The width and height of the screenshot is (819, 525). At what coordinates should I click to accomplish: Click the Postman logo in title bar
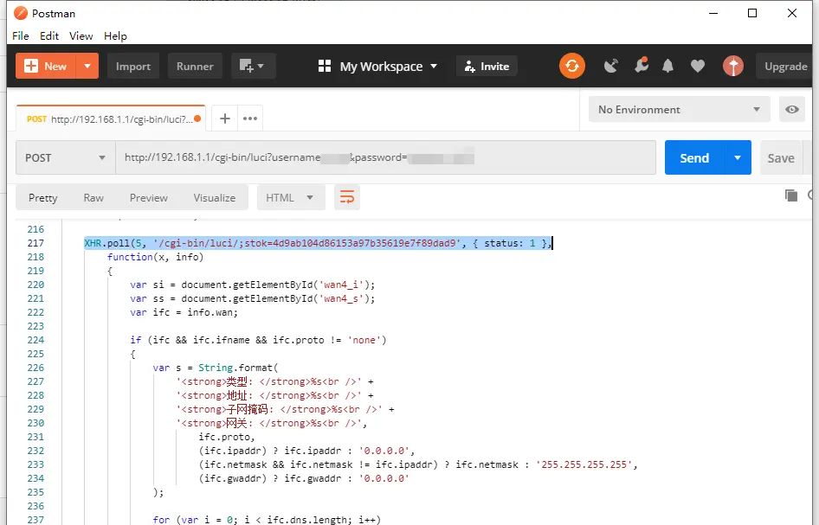(21, 13)
